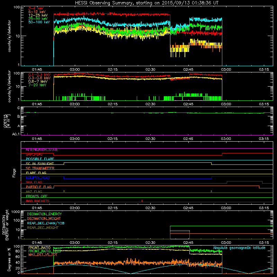Click the 7-20 MeV legend entry
277x277 pixels.
[x=37, y=85]
